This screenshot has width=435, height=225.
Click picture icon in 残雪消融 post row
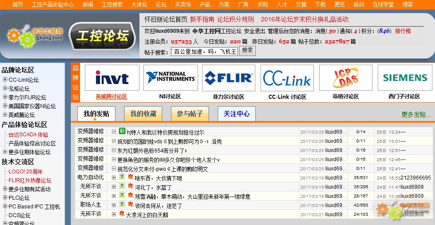point(122,195)
